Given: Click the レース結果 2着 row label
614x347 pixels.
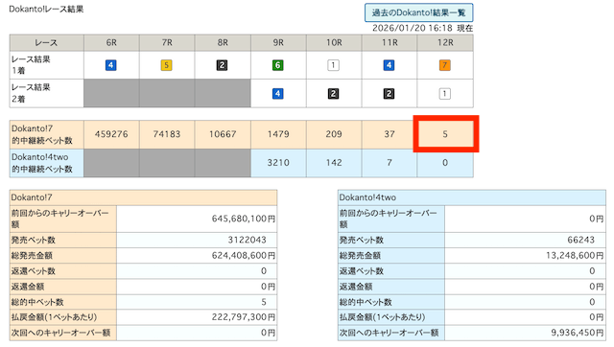Looking at the screenshot, I should [47, 93].
